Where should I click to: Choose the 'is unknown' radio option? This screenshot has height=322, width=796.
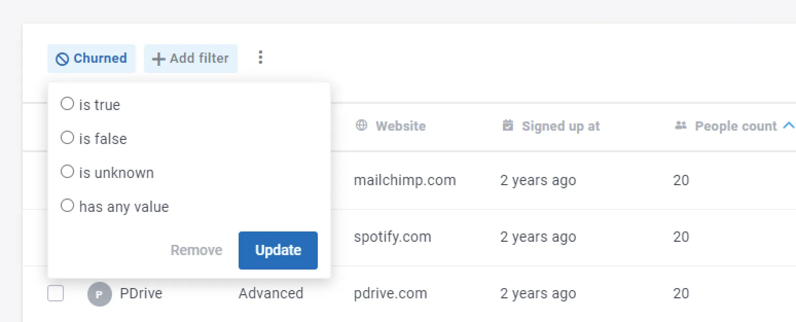tap(67, 172)
